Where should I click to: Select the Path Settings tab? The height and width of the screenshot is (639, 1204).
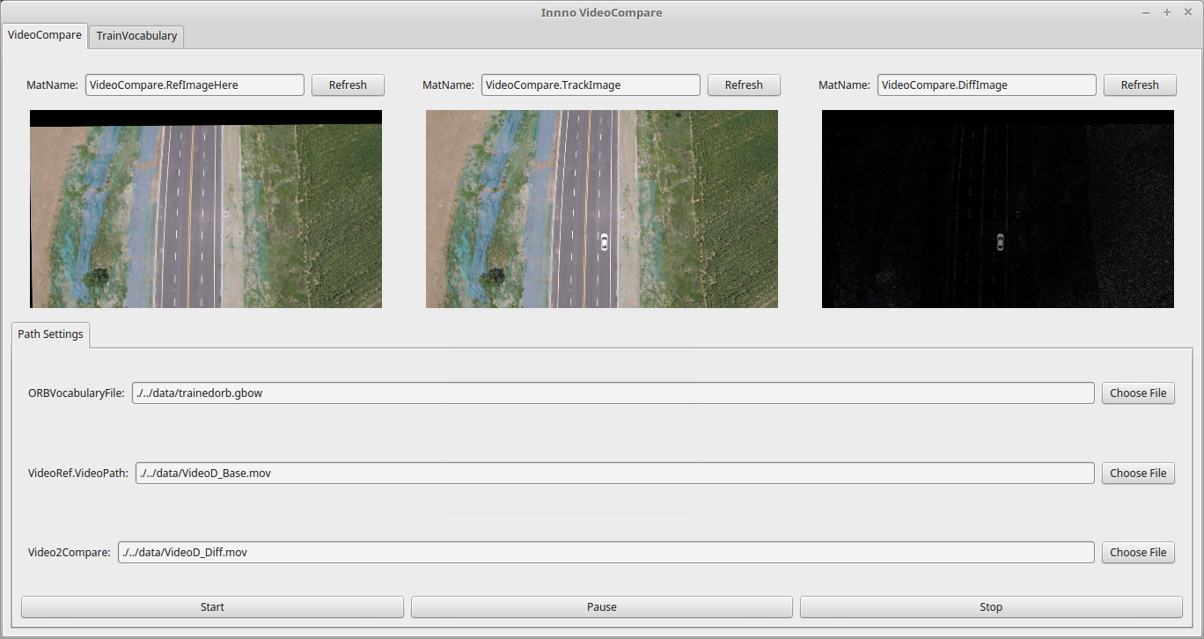point(50,334)
